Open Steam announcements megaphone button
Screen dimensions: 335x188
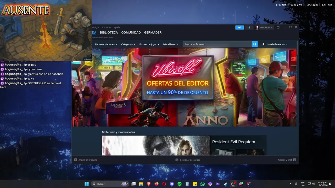239,27
